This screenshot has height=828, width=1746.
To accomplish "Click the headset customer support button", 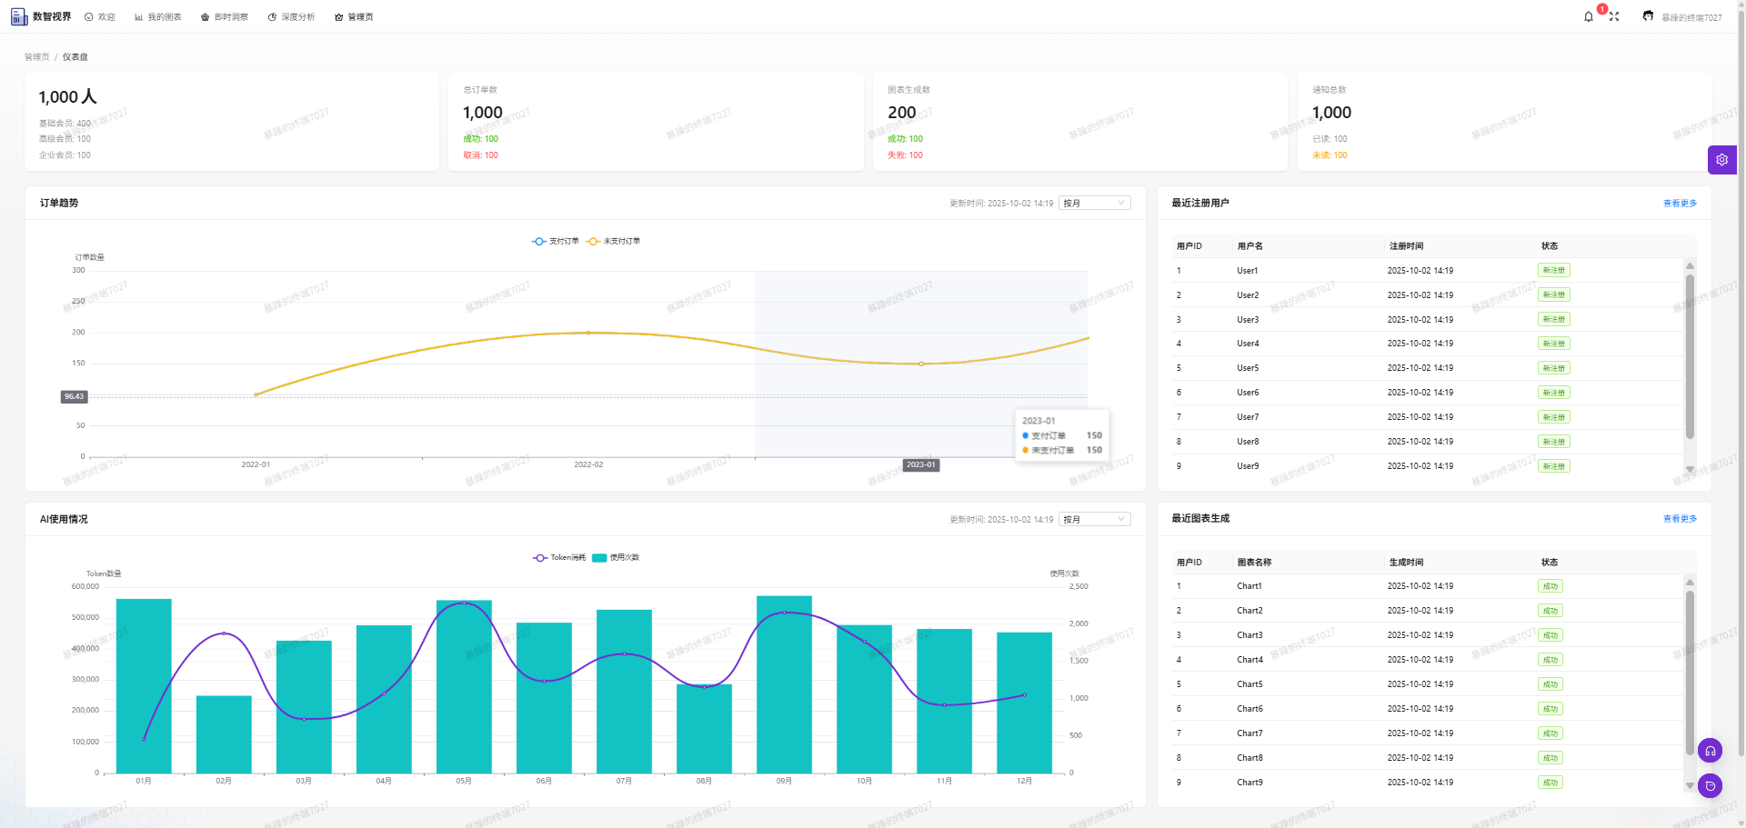I will pyautogui.click(x=1710, y=751).
